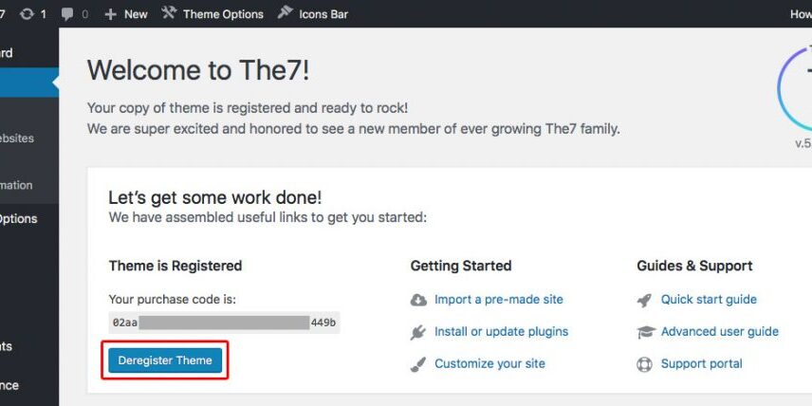Open the Import a pre-made site link
The image size is (812, 406).
pos(498,300)
